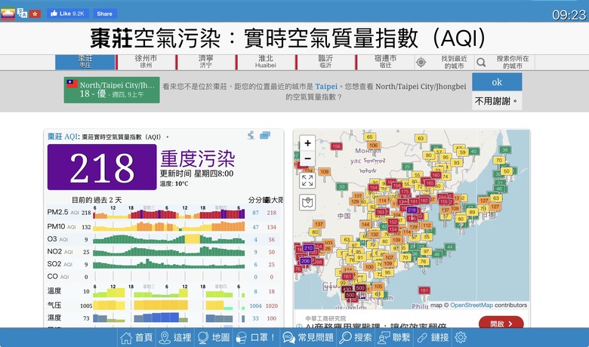The width and height of the screenshot is (589, 347).
Task: Click the PM10 history chart row
Action: pos(169,226)
